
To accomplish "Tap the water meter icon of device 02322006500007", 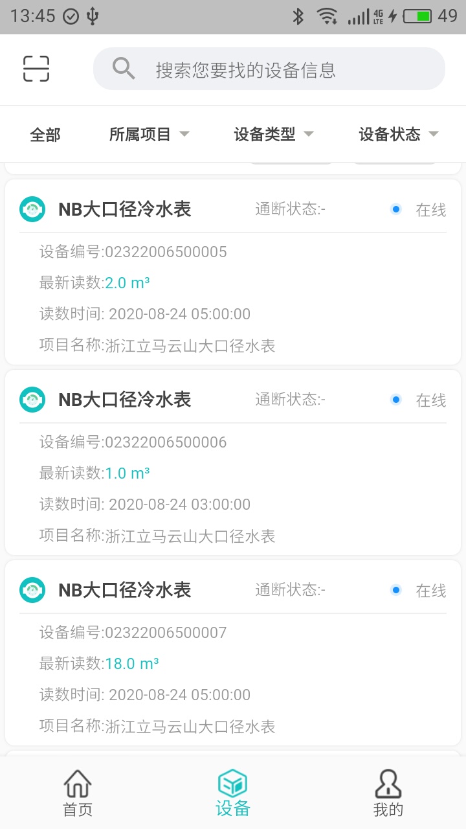I will click(x=32, y=590).
